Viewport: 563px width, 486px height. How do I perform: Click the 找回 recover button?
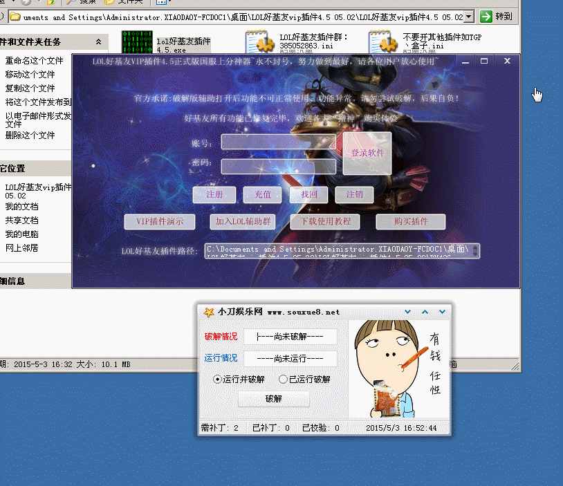point(308,194)
